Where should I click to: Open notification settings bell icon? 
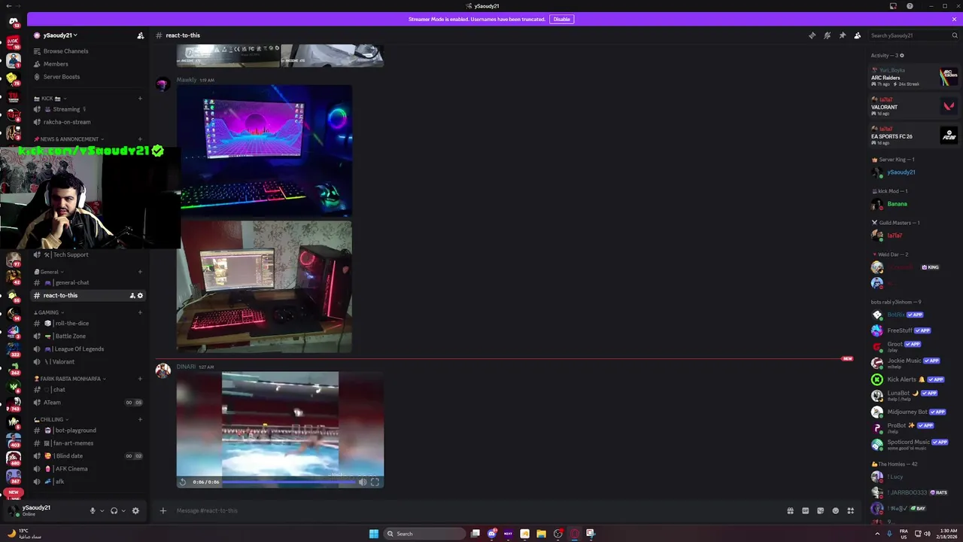tap(827, 35)
